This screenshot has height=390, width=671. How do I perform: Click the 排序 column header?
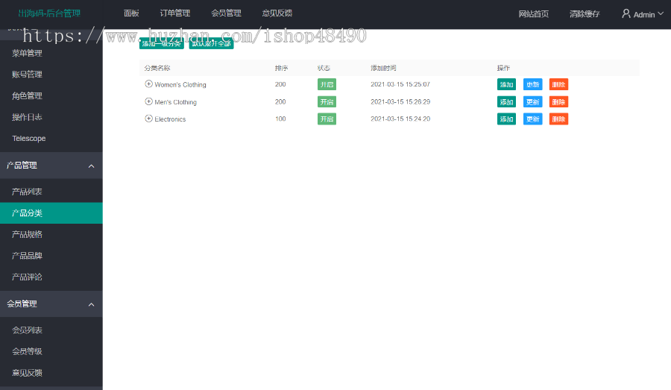281,68
